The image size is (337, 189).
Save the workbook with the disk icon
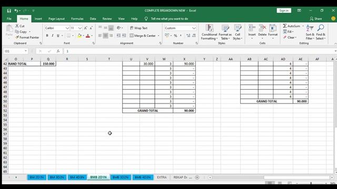[9, 10]
